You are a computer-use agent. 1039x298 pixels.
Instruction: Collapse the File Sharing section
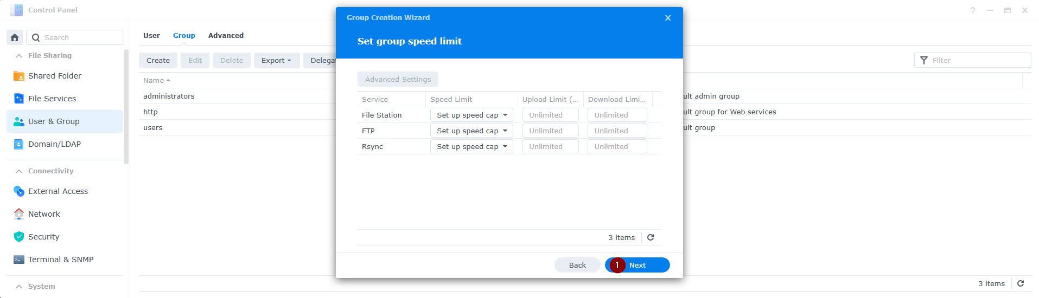click(x=19, y=55)
